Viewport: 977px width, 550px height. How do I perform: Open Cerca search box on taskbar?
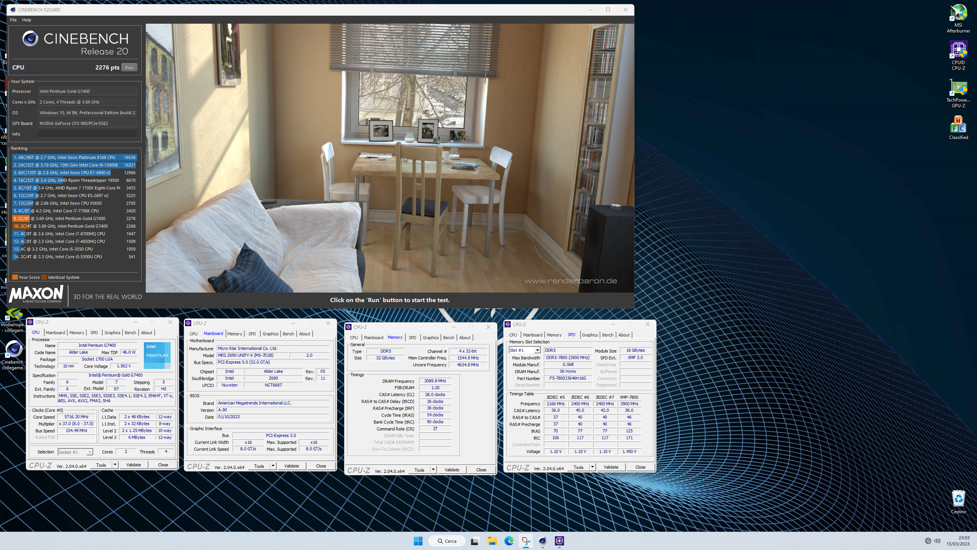(447, 541)
